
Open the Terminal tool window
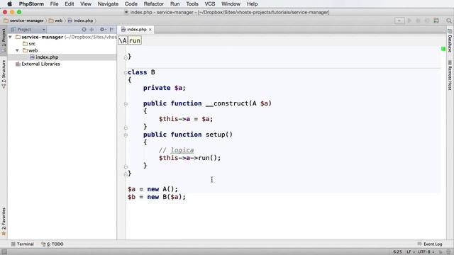[23, 244]
